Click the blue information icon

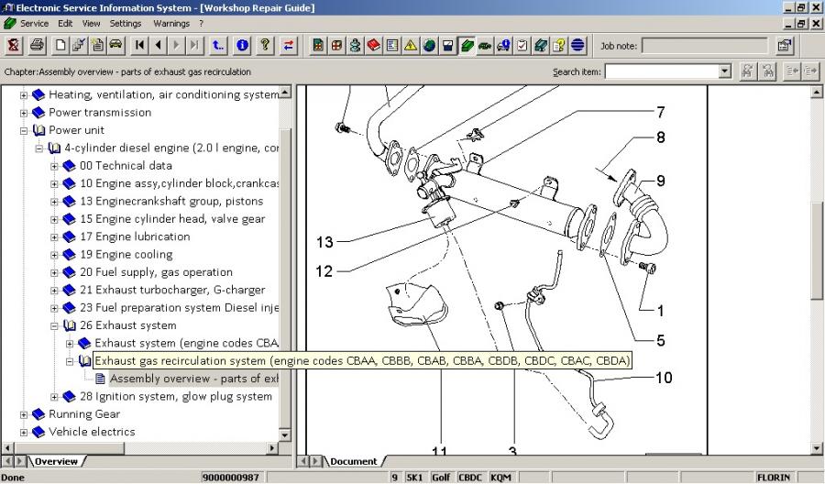pyautogui.click(x=243, y=45)
